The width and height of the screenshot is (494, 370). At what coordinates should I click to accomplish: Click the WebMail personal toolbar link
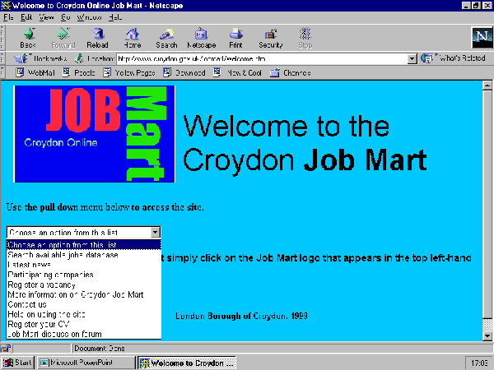pos(35,72)
